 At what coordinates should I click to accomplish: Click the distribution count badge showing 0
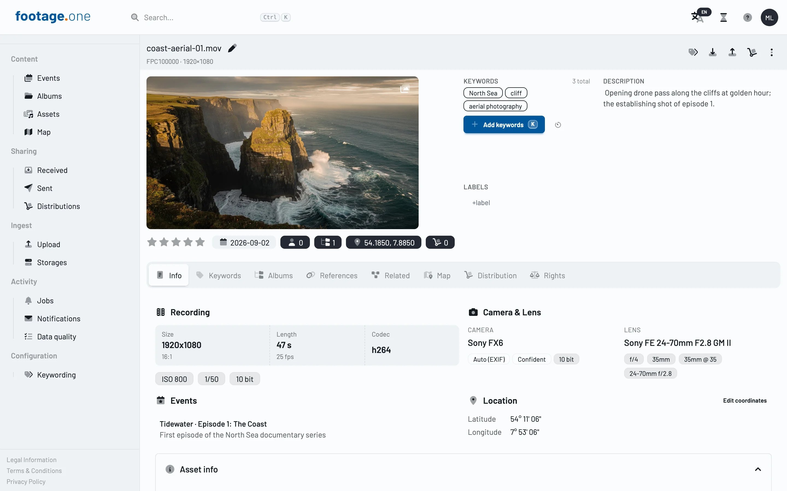coord(440,242)
